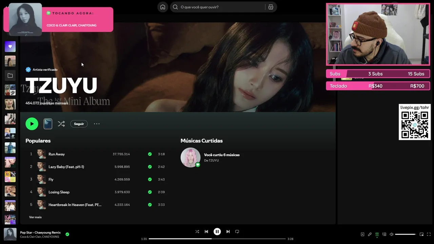Open Now Playing view icon
The height and width of the screenshot is (244, 434).
point(362,234)
